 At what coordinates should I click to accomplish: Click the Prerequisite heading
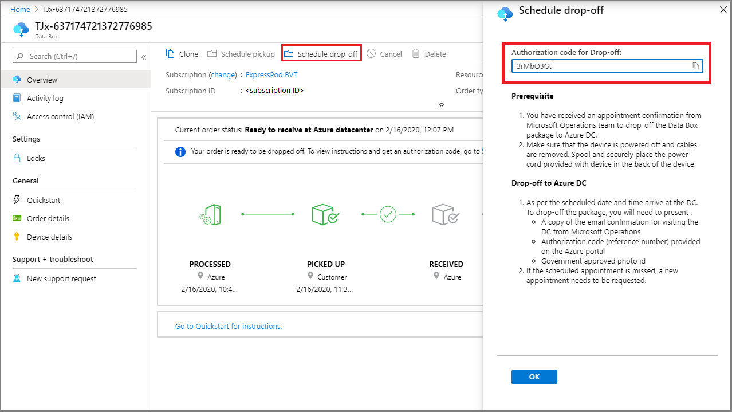click(x=533, y=96)
